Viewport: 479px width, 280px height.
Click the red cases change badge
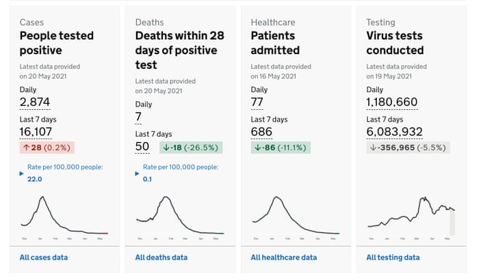[x=46, y=148]
